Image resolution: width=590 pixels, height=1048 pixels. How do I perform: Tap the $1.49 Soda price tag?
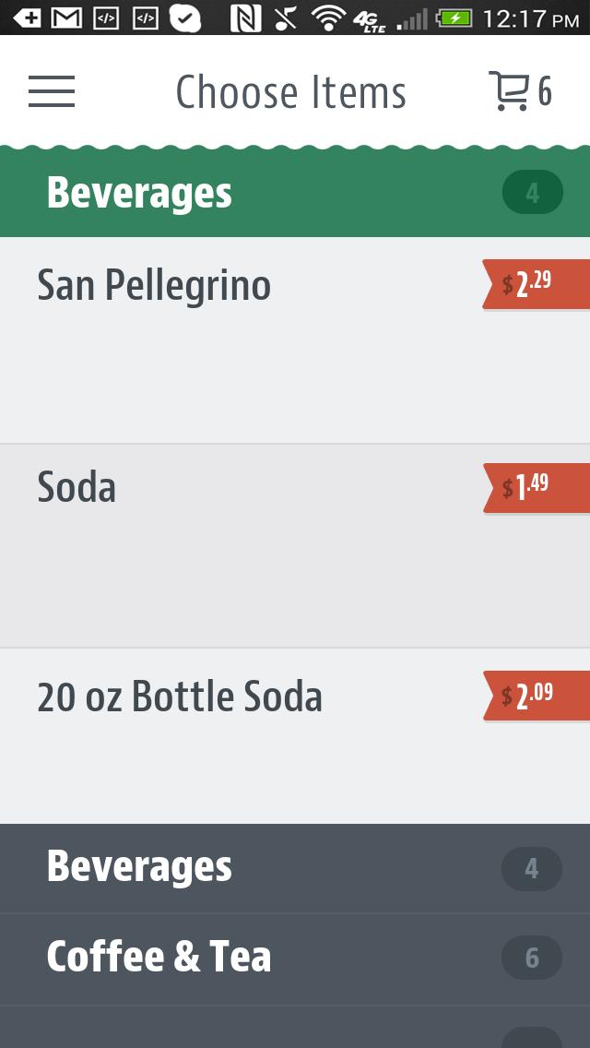(x=536, y=488)
